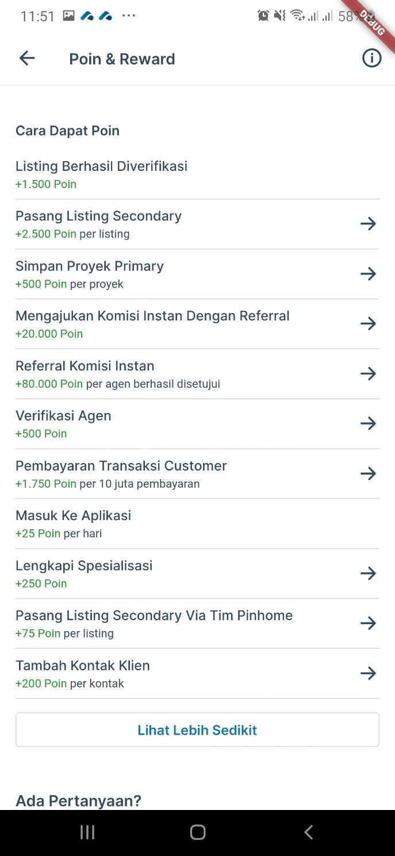Tap arrow next to Pasang Listing Secondary
The height and width of the screenshot is (856, 395).
(368, 224)
